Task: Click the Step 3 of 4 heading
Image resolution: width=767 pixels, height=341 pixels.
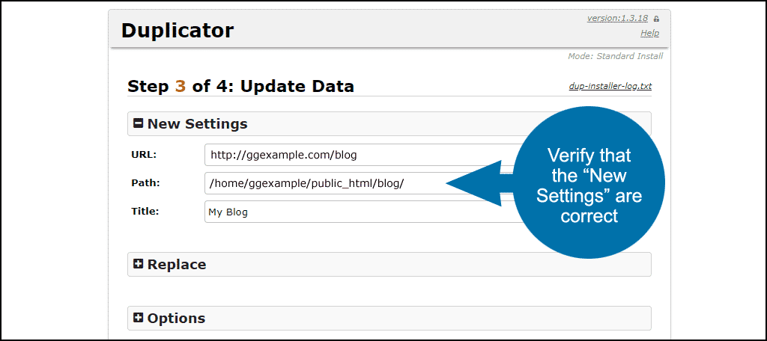Action: [x=240, y=86]
